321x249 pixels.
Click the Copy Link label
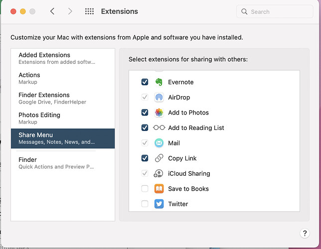pos(182,158)
